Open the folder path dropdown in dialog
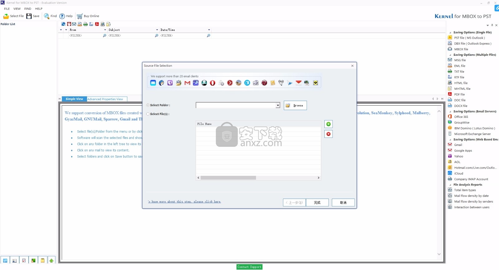 click(x=278, y=105)
